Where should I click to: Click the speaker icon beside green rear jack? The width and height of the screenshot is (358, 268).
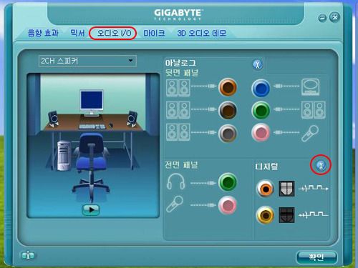[x=314, y=110]
